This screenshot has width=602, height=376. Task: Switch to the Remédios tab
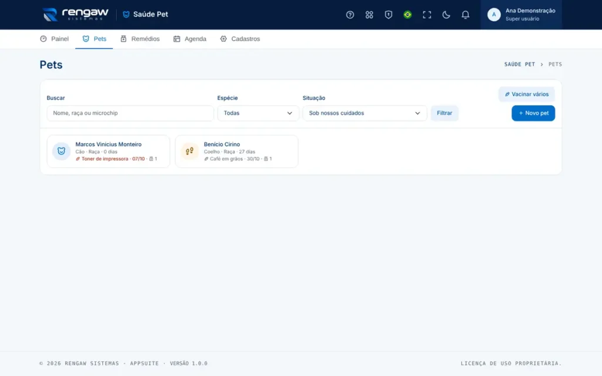click(140, 39)
